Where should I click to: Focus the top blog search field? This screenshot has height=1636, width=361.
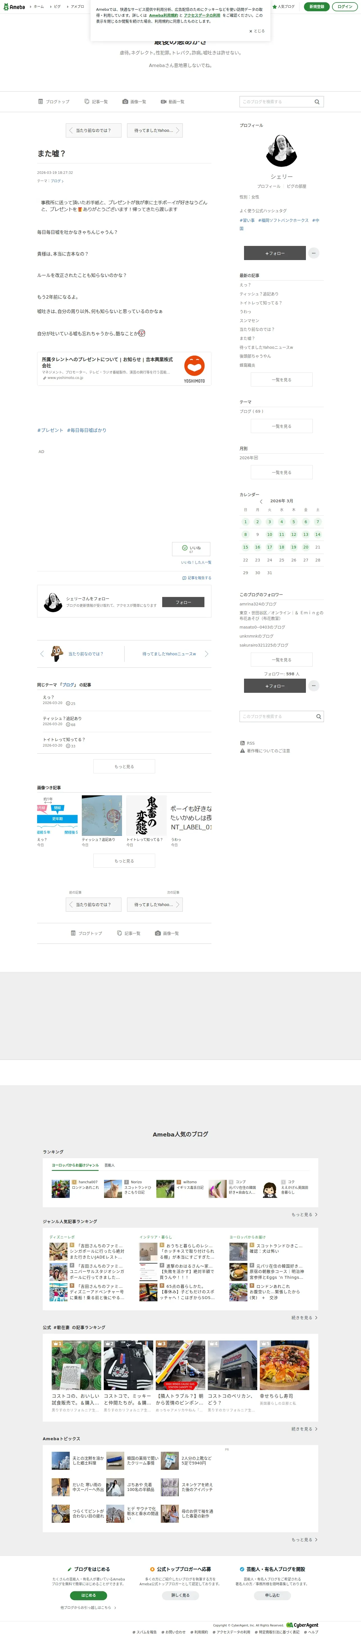(276, 102)
